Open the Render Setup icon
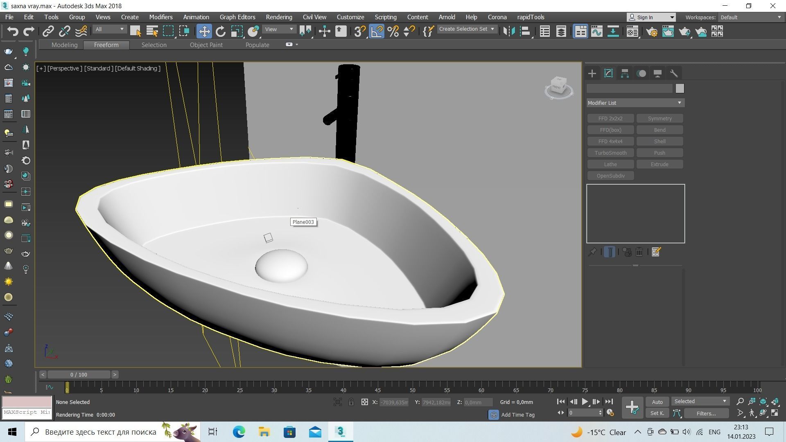Screen dimensions: 786x442 (652, 31)
